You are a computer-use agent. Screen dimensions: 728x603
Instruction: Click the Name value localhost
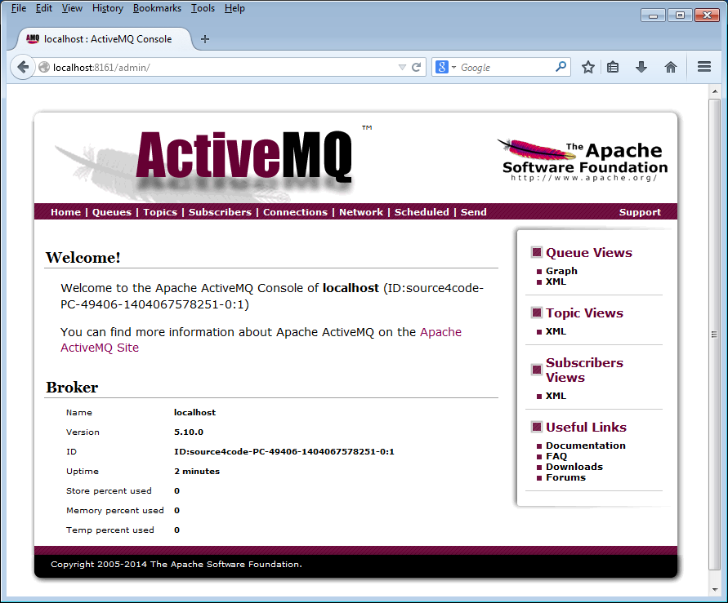[x=195, y=413]
